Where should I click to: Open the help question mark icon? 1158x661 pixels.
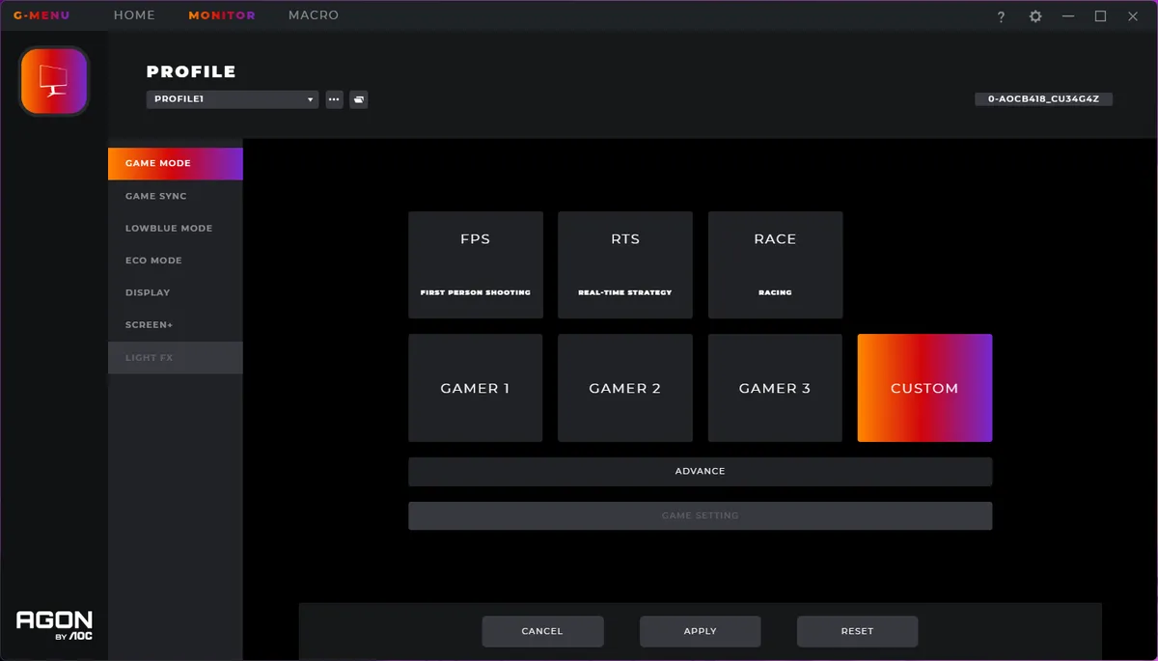(1002, 16)
